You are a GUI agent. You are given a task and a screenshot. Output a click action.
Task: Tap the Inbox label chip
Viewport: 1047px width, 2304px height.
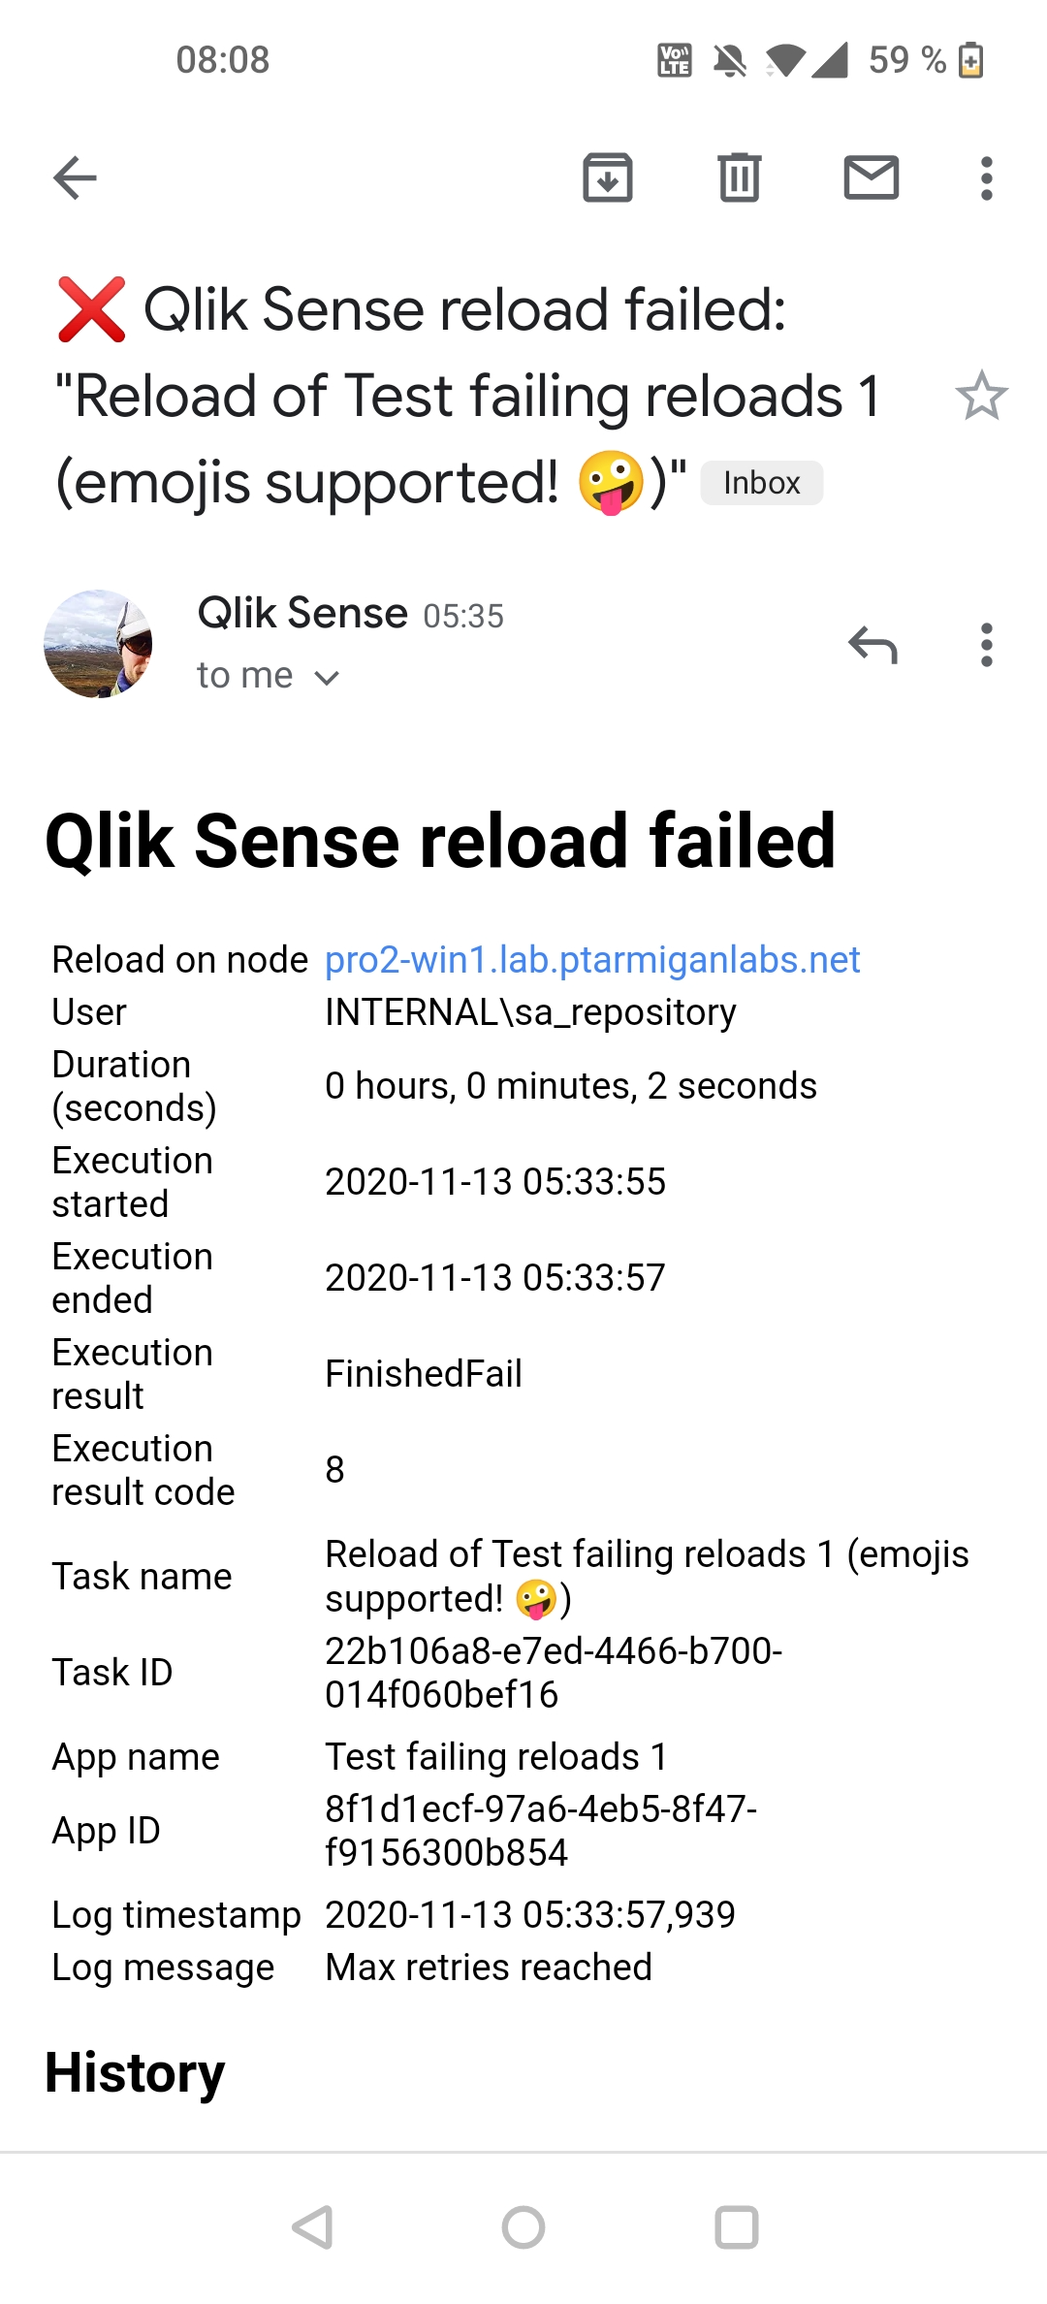click(761, 483)
